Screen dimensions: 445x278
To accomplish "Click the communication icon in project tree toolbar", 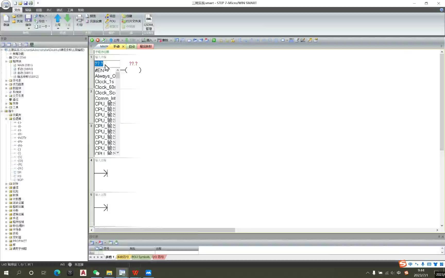I will (x=32, y=45).
